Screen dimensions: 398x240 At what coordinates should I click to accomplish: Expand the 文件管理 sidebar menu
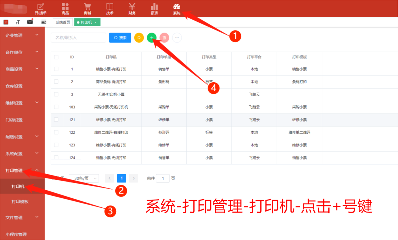pos(22,217)
